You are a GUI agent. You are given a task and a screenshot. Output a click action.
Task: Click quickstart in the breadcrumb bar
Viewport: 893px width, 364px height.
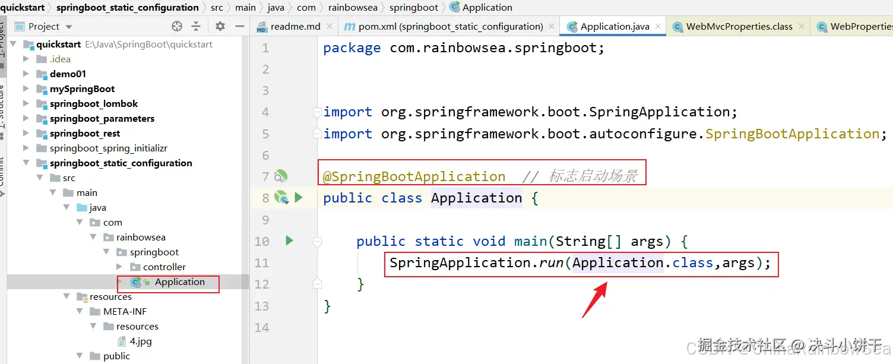(x=23, y=7)
